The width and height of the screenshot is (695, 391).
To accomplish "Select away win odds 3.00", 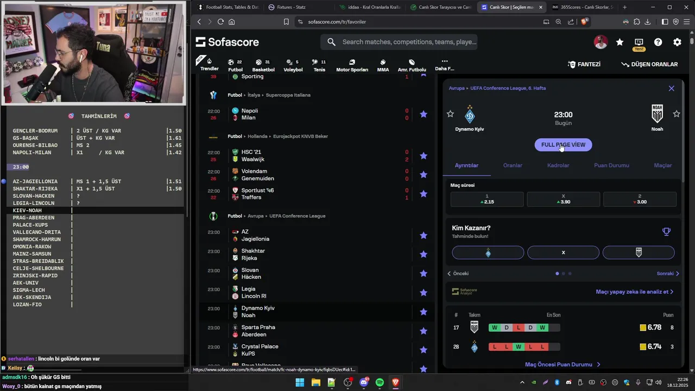I will [640, 199].
